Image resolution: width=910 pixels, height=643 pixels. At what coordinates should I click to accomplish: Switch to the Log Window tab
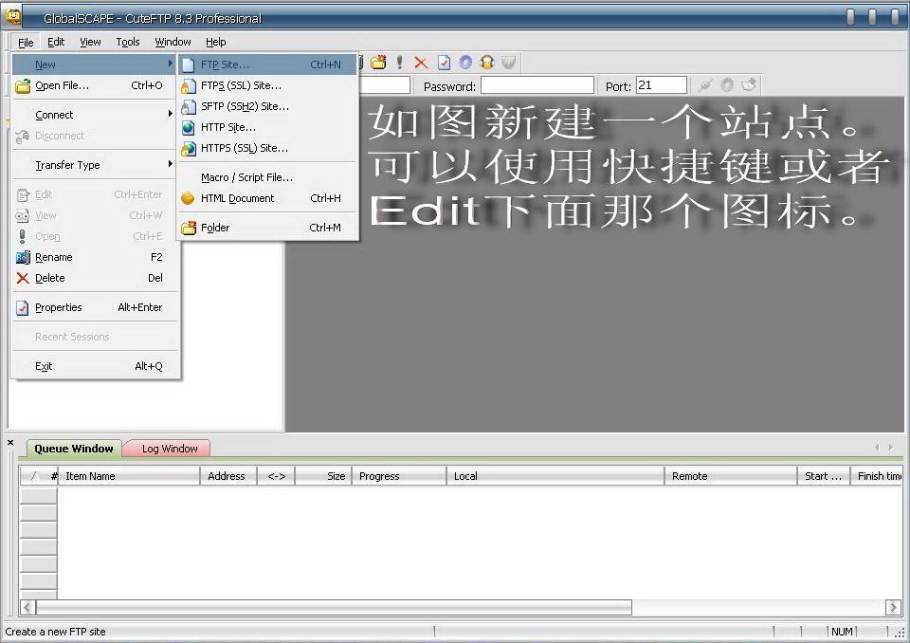coord(170,449)
